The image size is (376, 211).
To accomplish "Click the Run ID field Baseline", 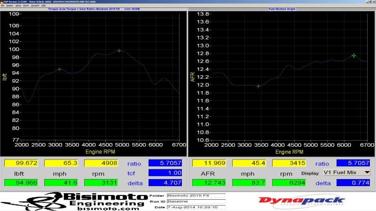I will click(196, 202).
